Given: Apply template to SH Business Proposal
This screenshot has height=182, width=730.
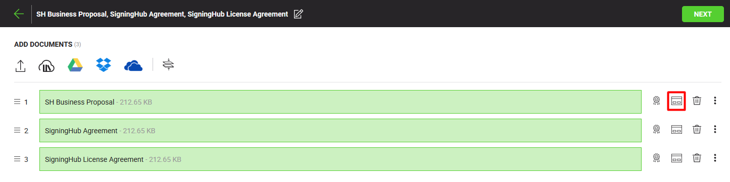Looking at the screenshot, I should 676,101.
